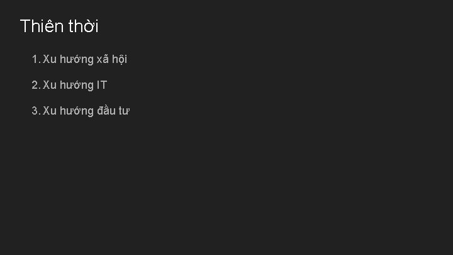Click the number "2." list marker
This screenshot has width=453, height=255.
36,85
